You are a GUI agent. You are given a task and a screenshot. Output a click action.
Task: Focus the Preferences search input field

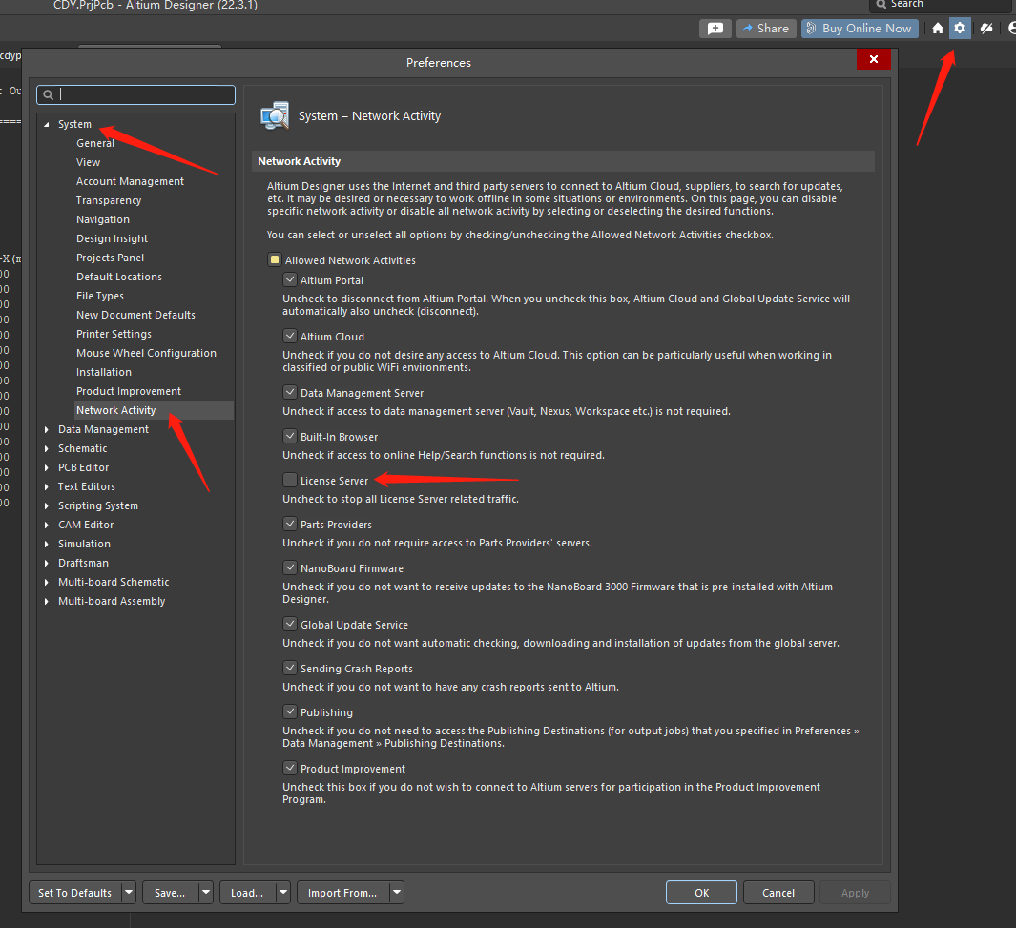tap(135, 94)
